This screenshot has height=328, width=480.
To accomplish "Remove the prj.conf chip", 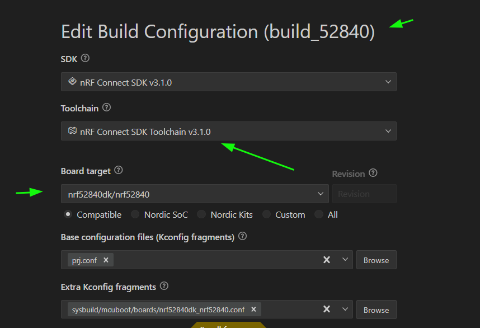I will click(106, 260).
